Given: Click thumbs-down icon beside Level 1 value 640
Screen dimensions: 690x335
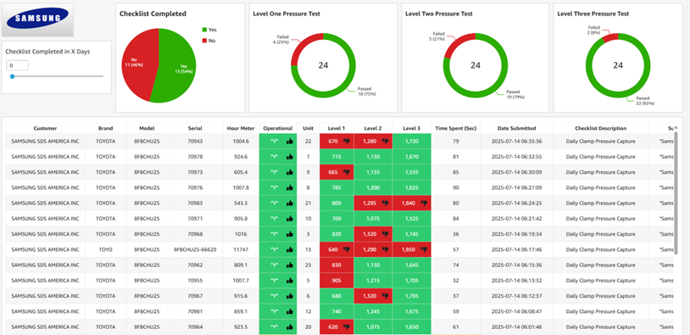Looking at the screenshot, I should 347,249.
